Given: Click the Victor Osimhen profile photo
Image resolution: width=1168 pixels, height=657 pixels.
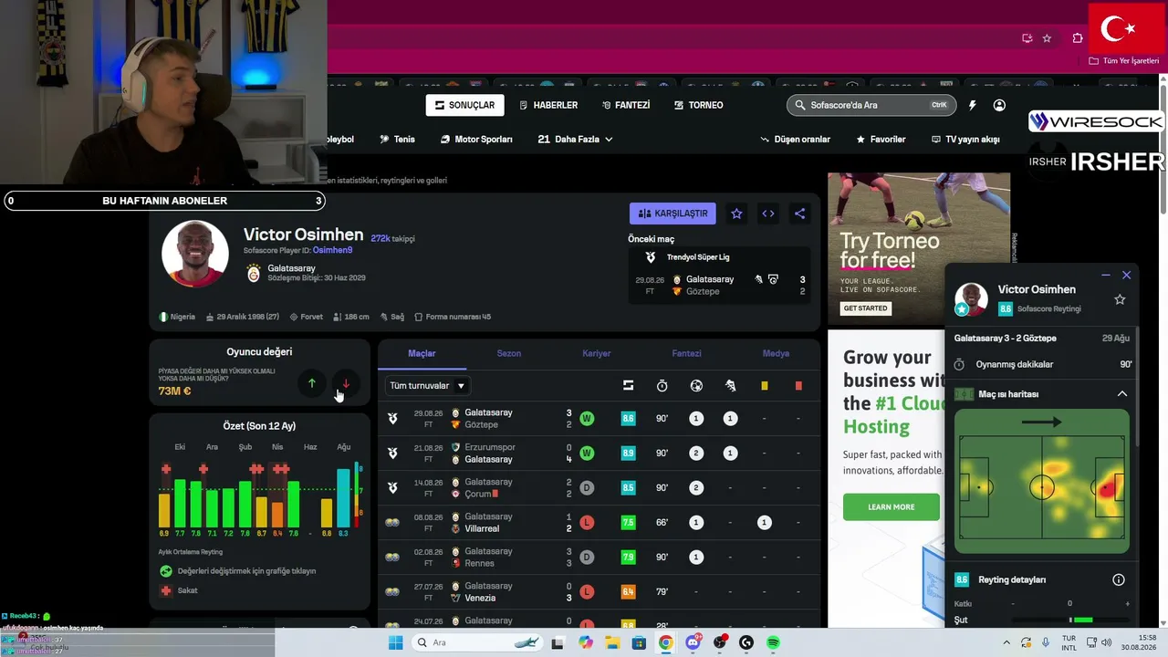Looking at the screenshot, I should click(195, 253).
